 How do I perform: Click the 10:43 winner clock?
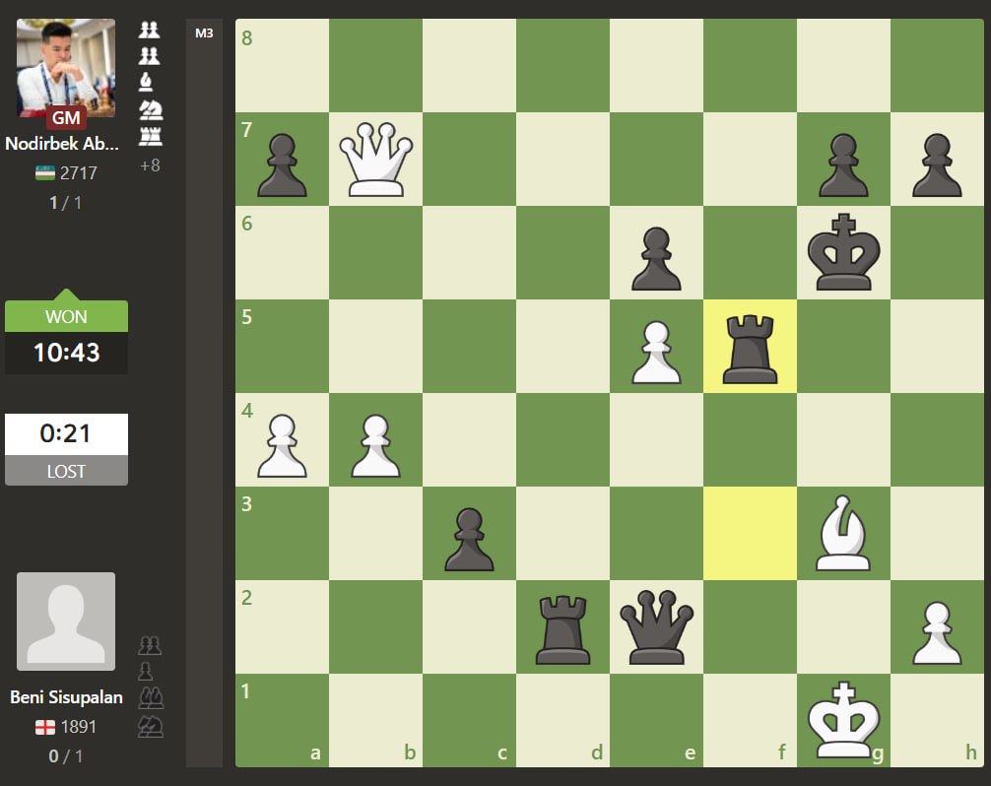66,353
